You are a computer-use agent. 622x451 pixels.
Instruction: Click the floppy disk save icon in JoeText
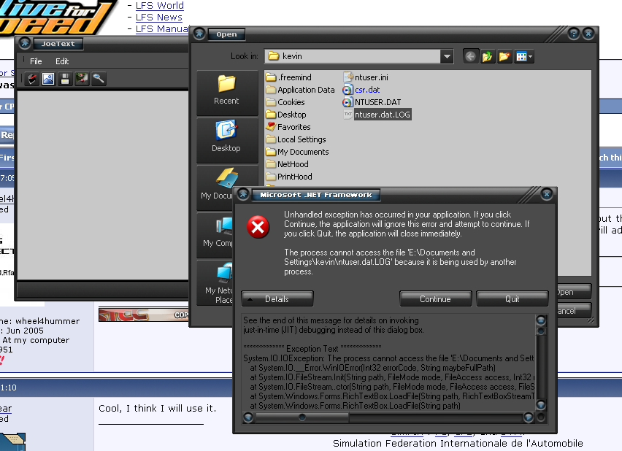(x=65, y=79)
